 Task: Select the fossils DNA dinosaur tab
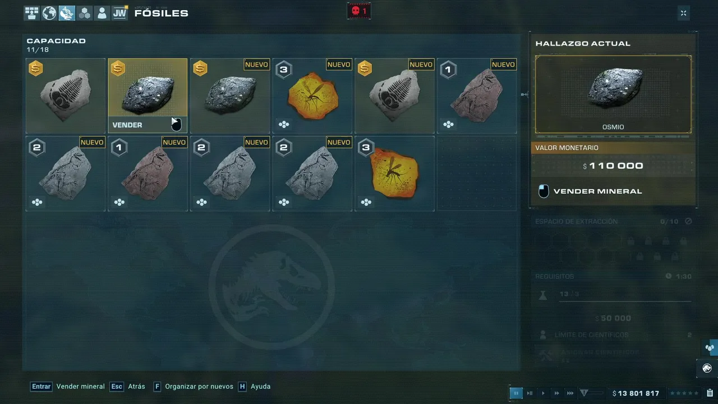tap(67, 13)
